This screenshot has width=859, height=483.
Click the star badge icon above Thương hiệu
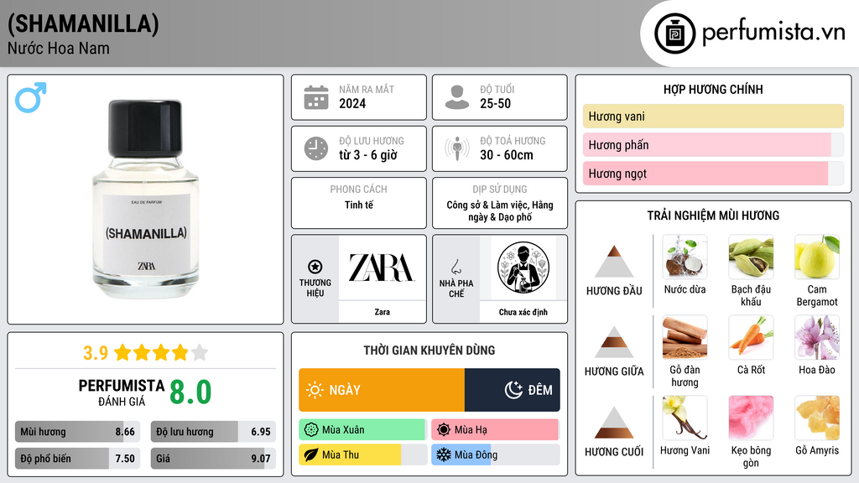click(x=315, y=267)
